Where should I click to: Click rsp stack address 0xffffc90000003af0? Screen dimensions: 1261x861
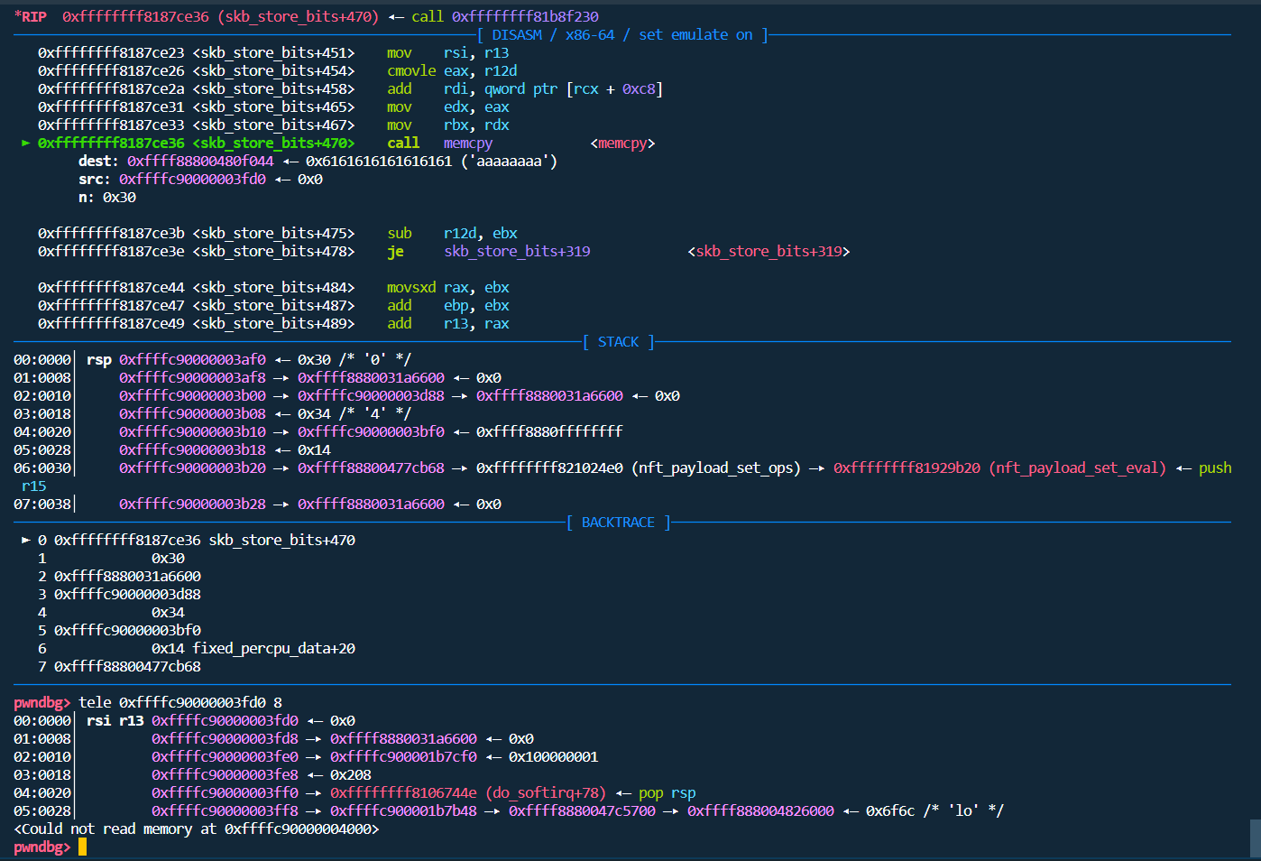click(192, 359)
